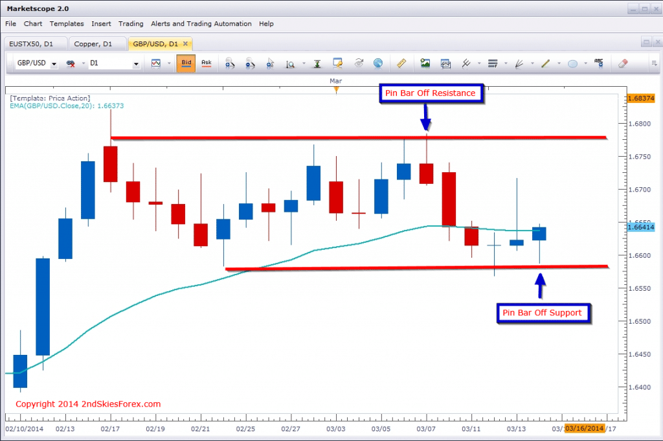The width and height of the screenshot is (663, 441).
Task: Open the File menu
Action: 10,24
